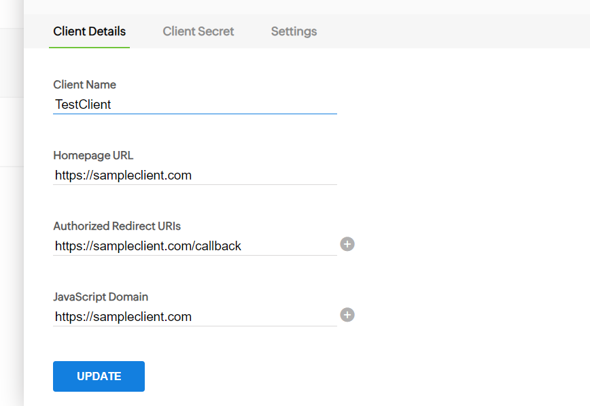Click the JavaScript Domain label

pyautogui.click(x=101, y=297)
